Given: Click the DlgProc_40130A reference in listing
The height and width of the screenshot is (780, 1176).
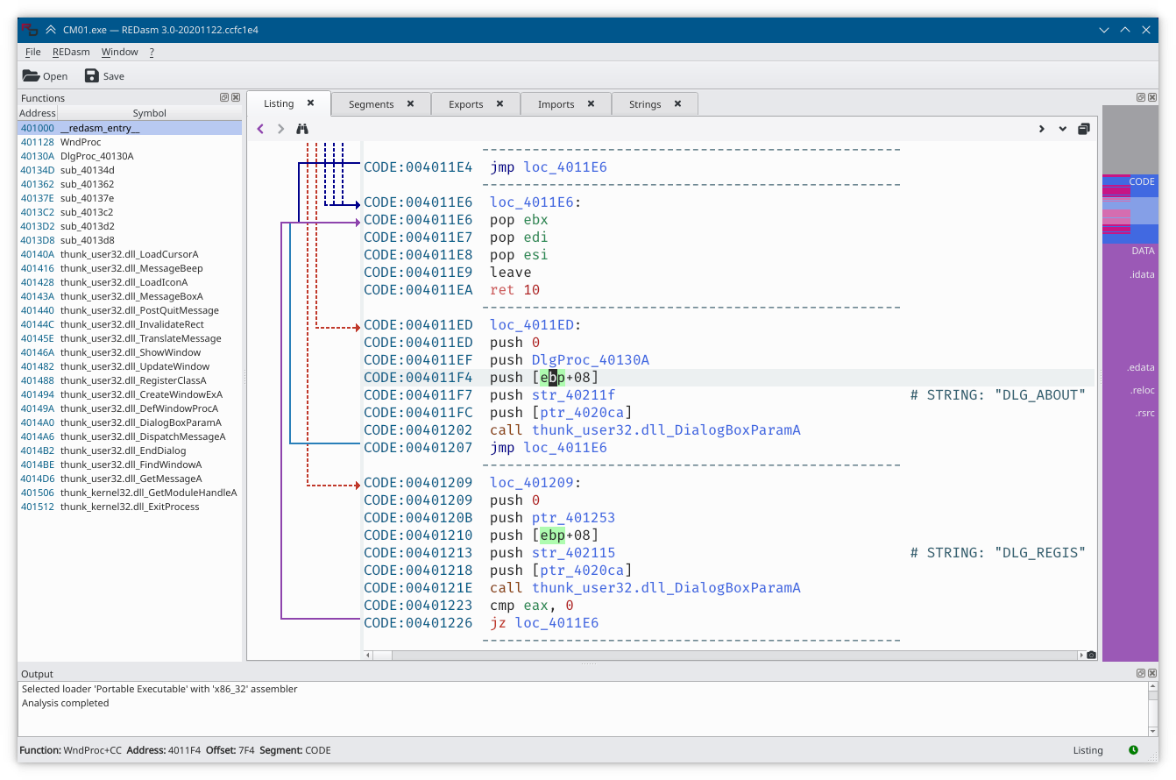Looking at the screenshot, I should (x=590, y=360).
